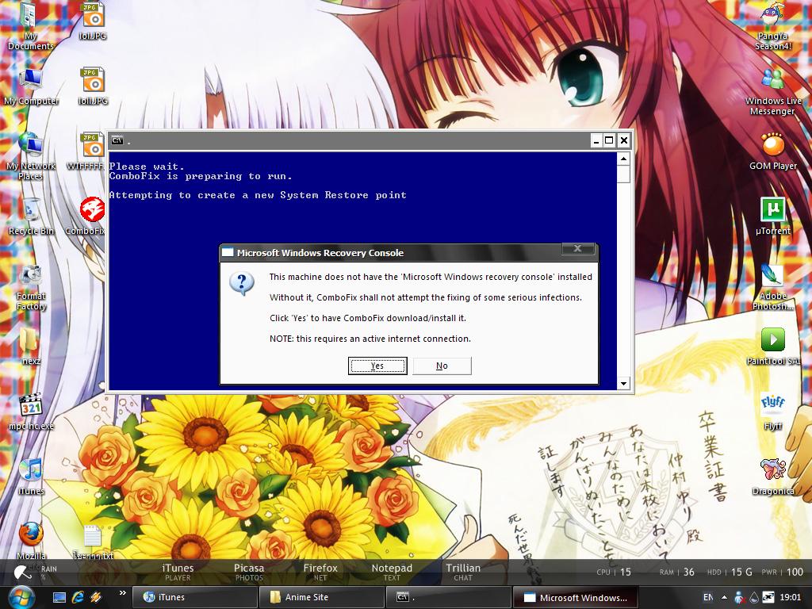The width and height of the screenshot is (812, 609).
Task: Select the mpc-hc.exe desktop icon
Action: pyautogui.click(x=31, y=412)
